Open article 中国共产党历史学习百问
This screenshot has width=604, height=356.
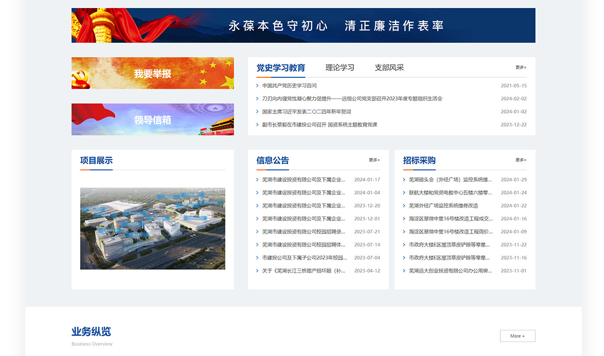[289, 86]
